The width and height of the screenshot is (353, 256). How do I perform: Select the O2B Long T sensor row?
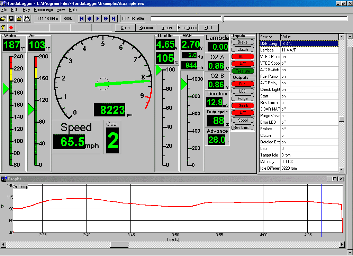coord(299,44)
